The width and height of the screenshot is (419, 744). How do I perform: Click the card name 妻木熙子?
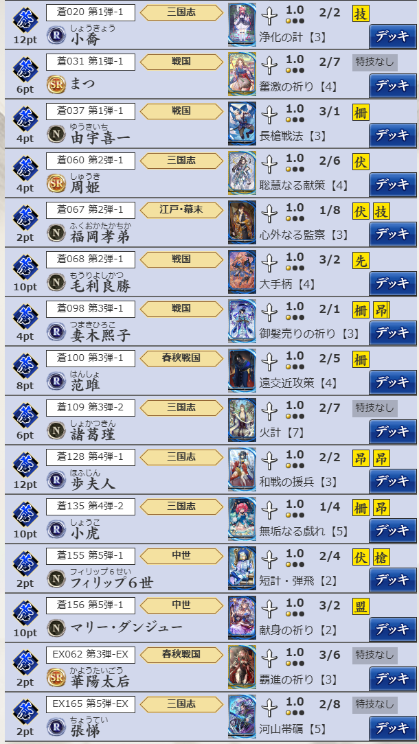(100, 336)
